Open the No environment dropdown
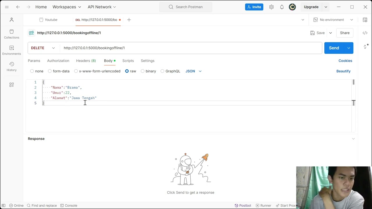The width and height of the screenshot is (372, 209). click(x=333, y=20)
